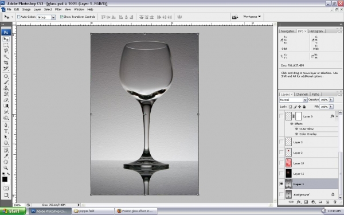This screenshot has width=344, height=215.
Task: Select the Brush tool
Action: 6,82
